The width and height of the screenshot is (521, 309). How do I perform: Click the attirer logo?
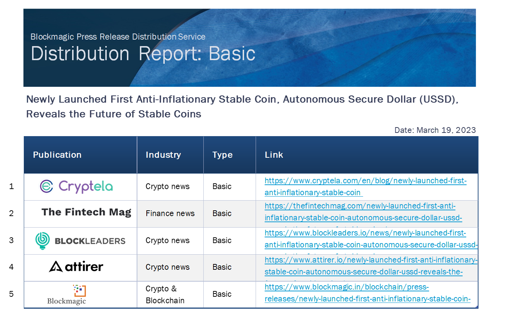point(76,267)
